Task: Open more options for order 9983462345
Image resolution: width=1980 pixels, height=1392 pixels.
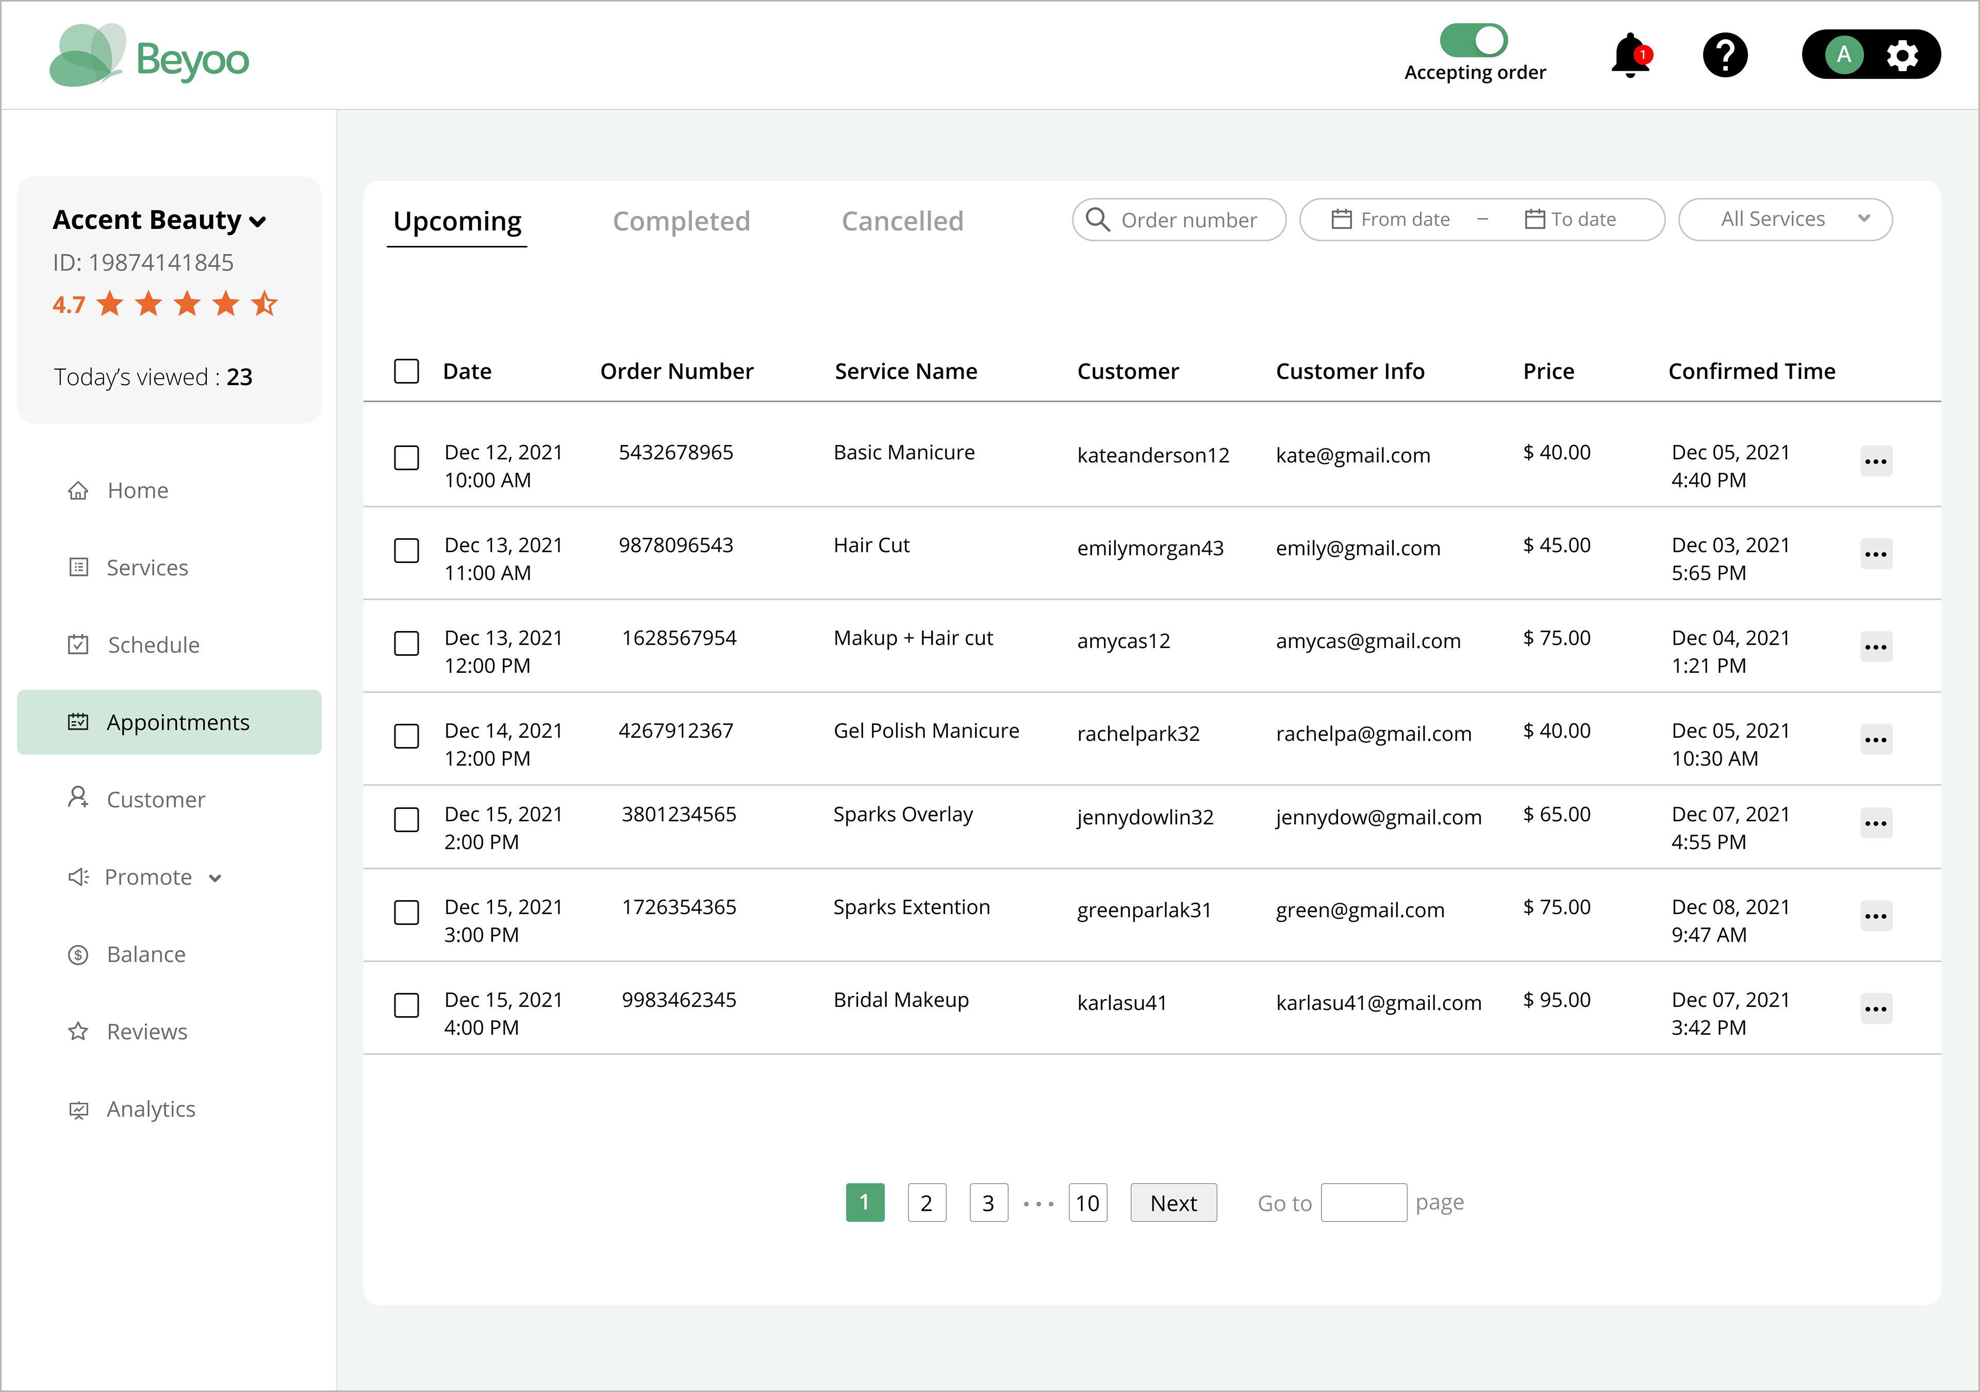Action: [x=1876, y=1009]
